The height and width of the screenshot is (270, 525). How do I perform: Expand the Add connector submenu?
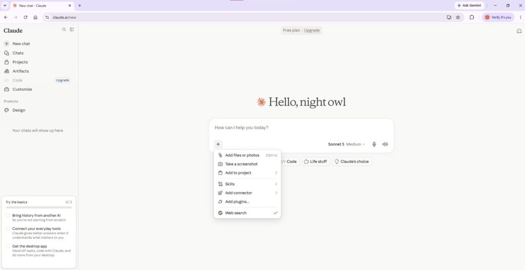[248, 193]
